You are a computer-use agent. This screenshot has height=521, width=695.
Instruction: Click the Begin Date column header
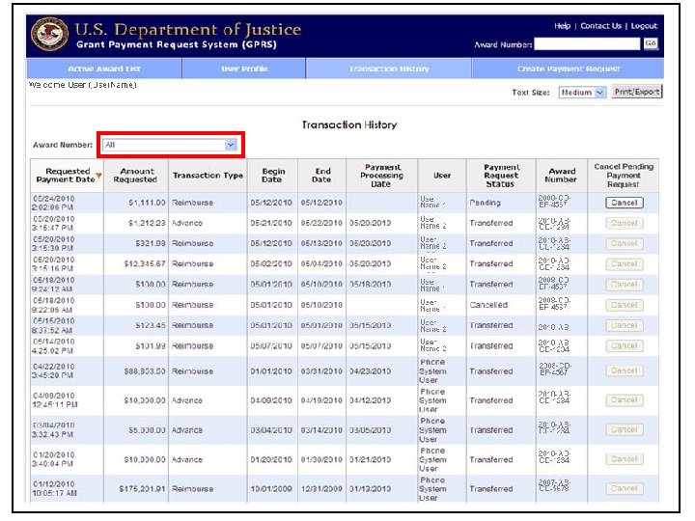pyautogui.click(x=272, y=176)
